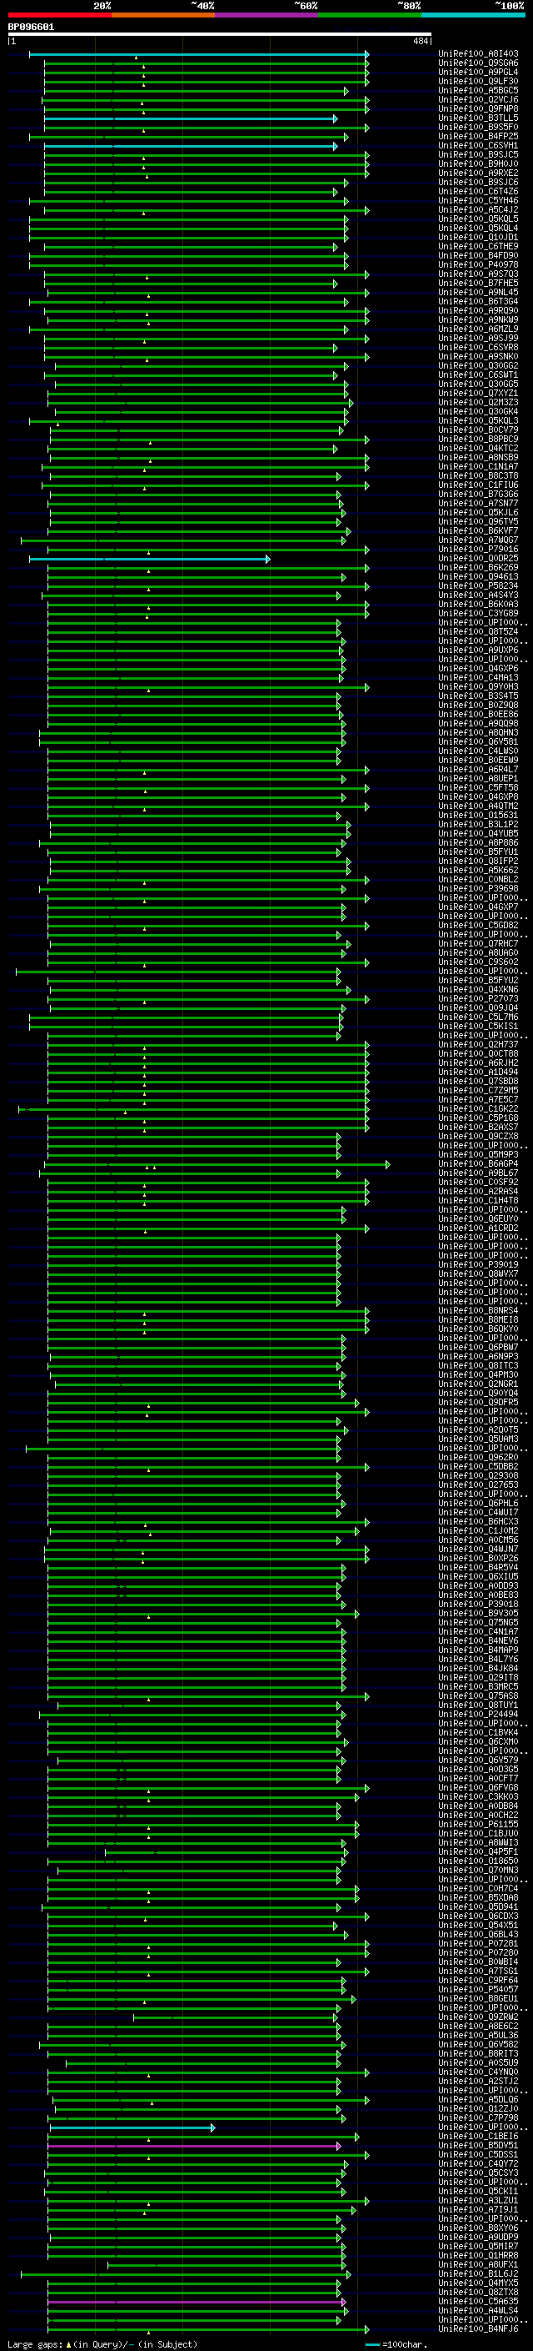Click hit label UniRef100_A3LZU1
Screen dimensions: 533x2351
click(x=478, y=2200)
